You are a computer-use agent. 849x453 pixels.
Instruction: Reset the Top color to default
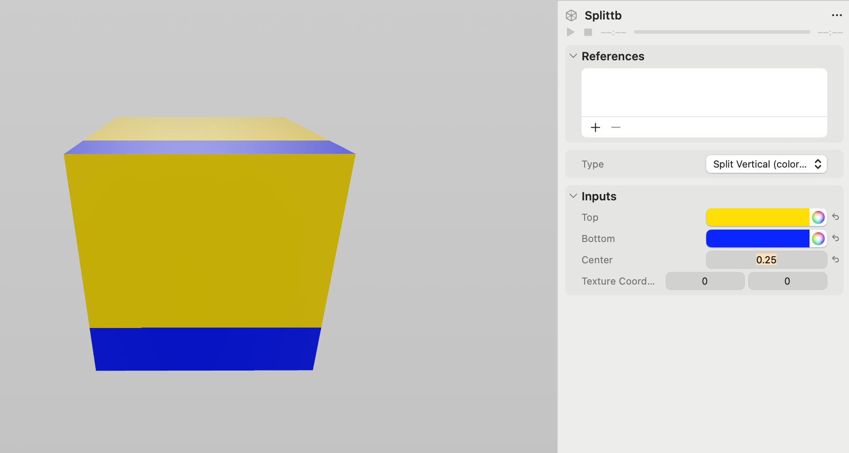point(835,217)
